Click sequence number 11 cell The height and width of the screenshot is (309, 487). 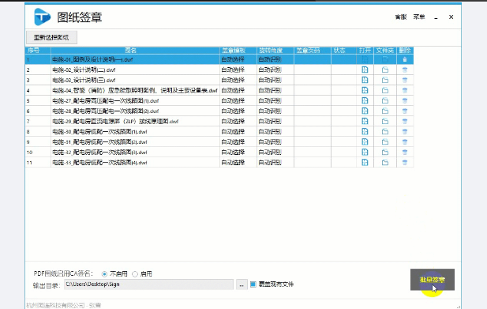(38, 162)
